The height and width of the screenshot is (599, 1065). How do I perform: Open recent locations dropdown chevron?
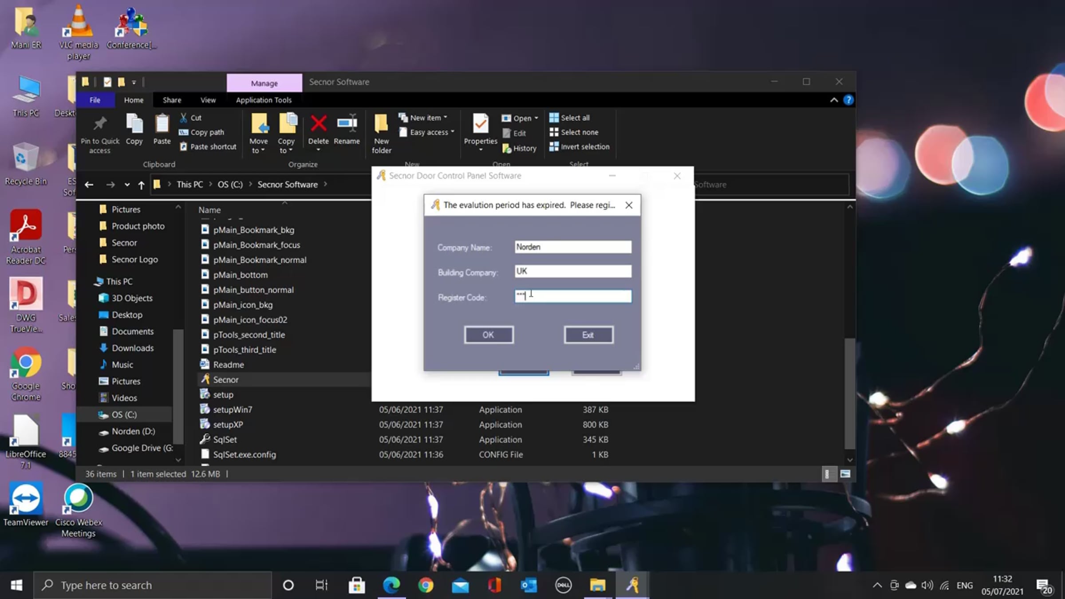pos(127,185)
